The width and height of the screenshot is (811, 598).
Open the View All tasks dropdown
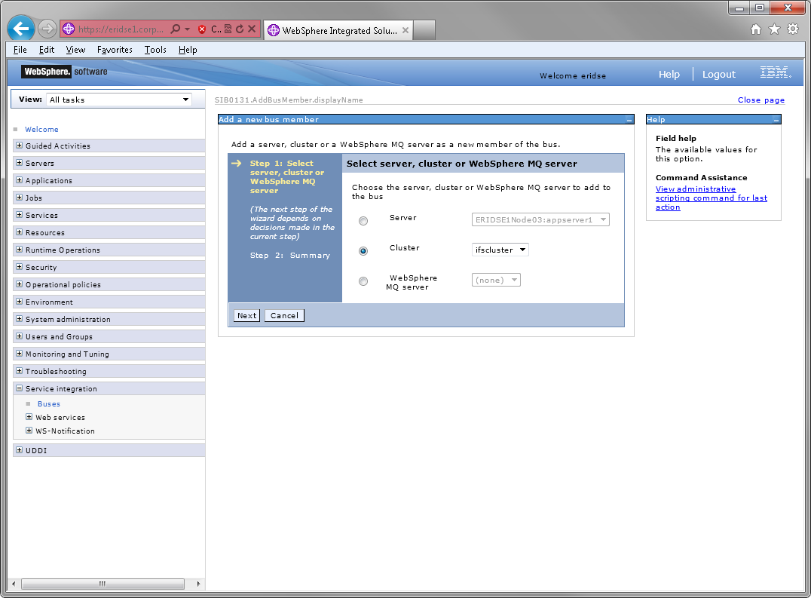[x=119, y=100]
